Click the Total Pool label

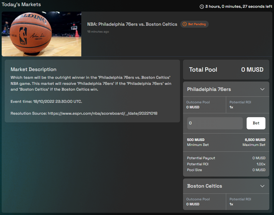pyautogui.click(x=203, y=70)
